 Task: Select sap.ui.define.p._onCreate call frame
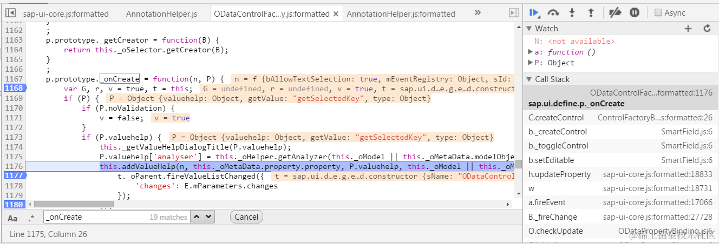tap(620, 98)
